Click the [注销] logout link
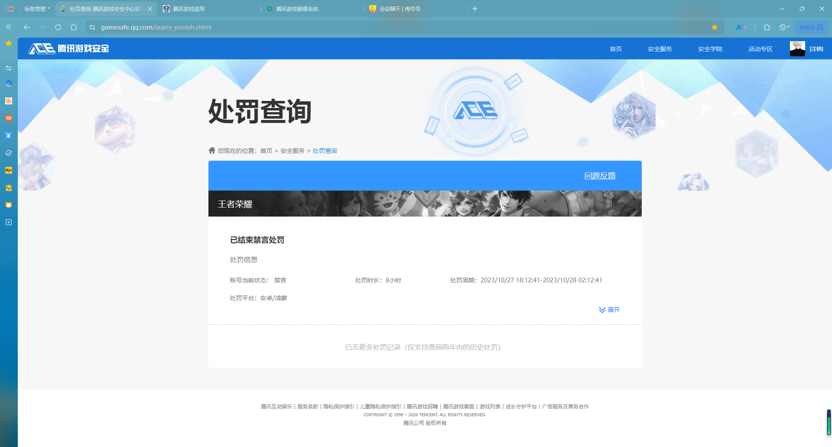This screenshot has height=447, width=832. click(x=816, y=49)
